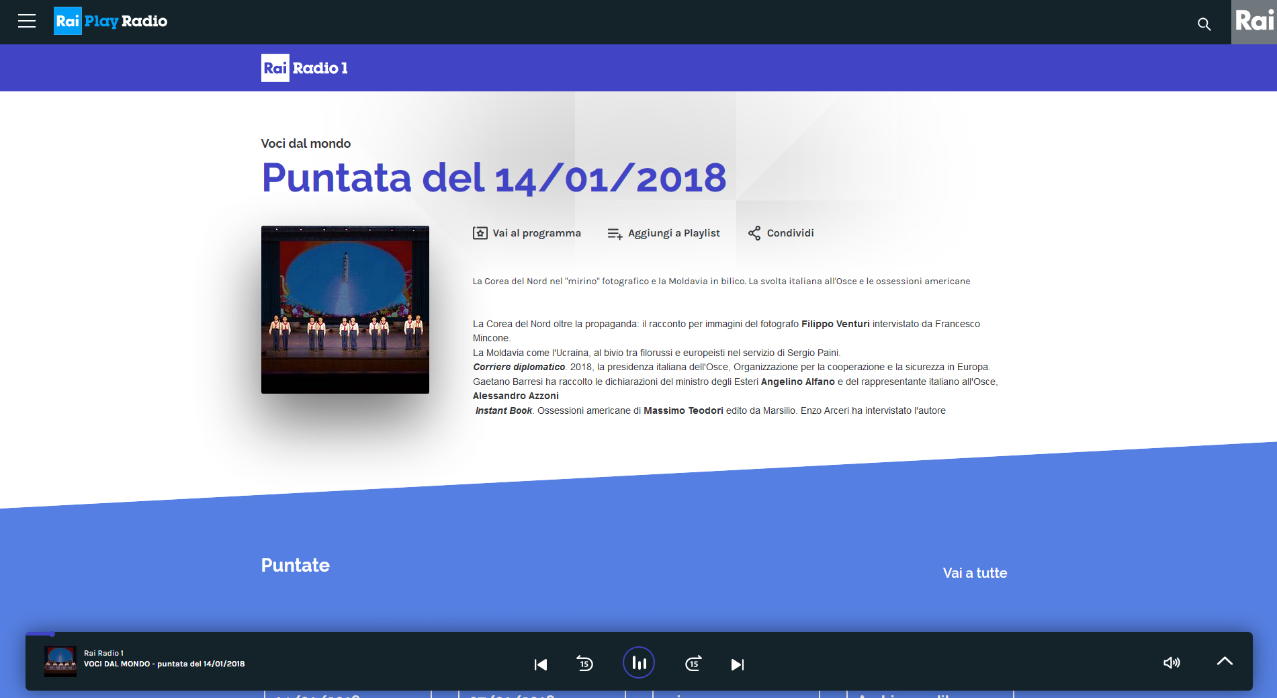Click the Rai Radio 1 label in player

point(103,653)
